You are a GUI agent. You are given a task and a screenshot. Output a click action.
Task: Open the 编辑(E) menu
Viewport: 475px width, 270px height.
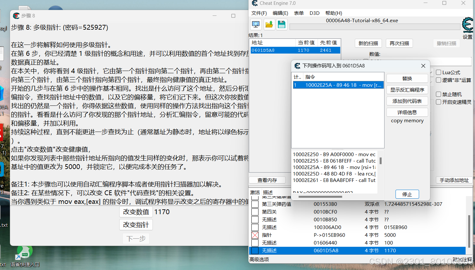click(x=280, y=13)
